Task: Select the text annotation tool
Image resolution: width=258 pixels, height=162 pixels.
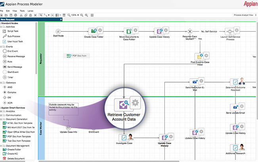Action: (52, 15)
